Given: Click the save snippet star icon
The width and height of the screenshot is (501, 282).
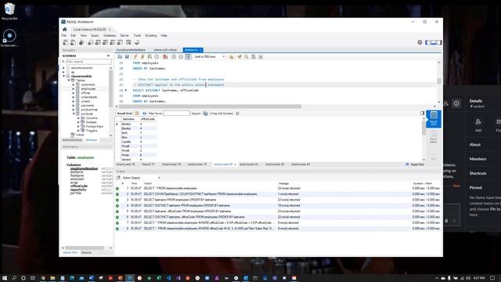Looking at the screenshot, I should click(231, 56).
